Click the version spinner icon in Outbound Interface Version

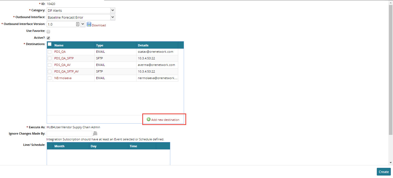tap(78, 24)
